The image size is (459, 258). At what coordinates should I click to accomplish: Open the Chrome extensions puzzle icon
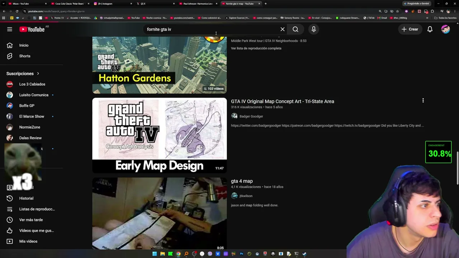[x=432, y=11]
